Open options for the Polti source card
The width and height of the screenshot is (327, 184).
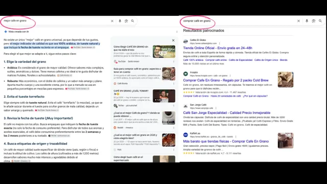pos(174,150)
